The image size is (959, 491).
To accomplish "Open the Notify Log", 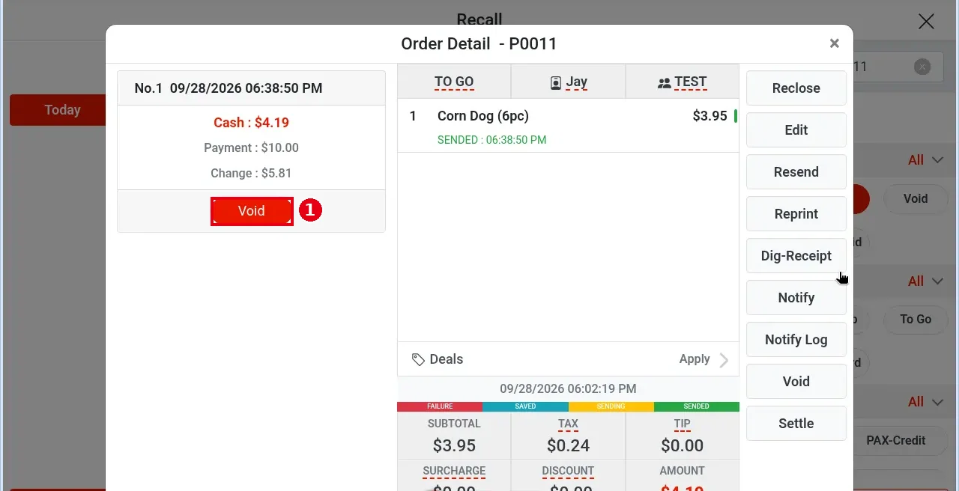I will [x=796, y=340].
